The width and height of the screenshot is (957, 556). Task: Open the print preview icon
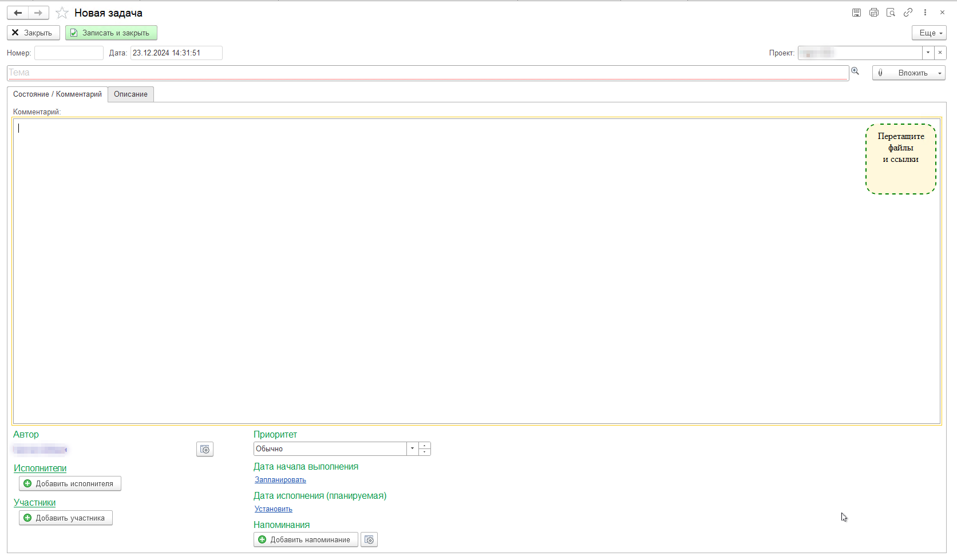[891, 12]
